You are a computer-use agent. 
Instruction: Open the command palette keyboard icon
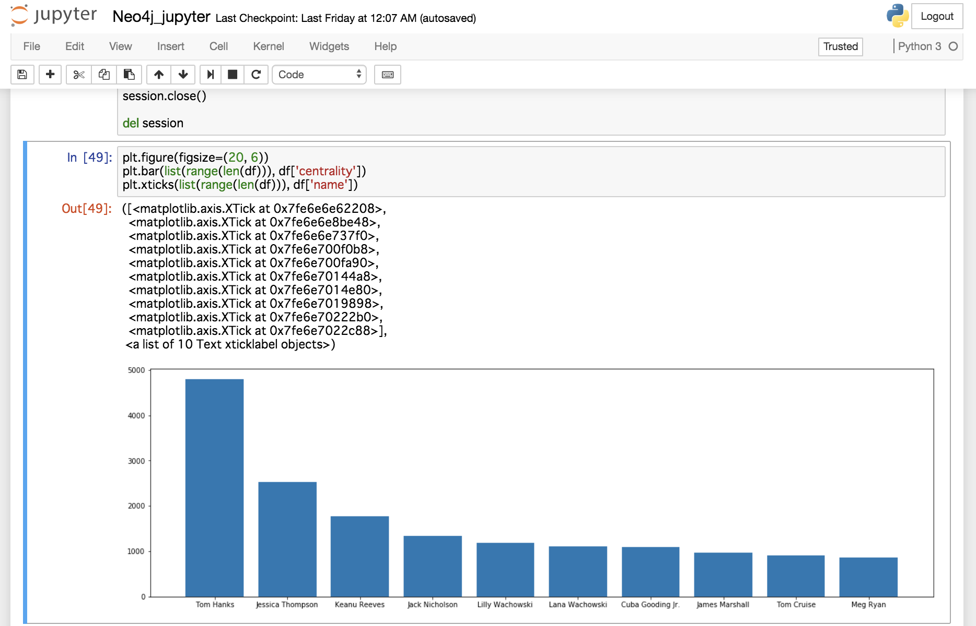[x=388, y=75]
